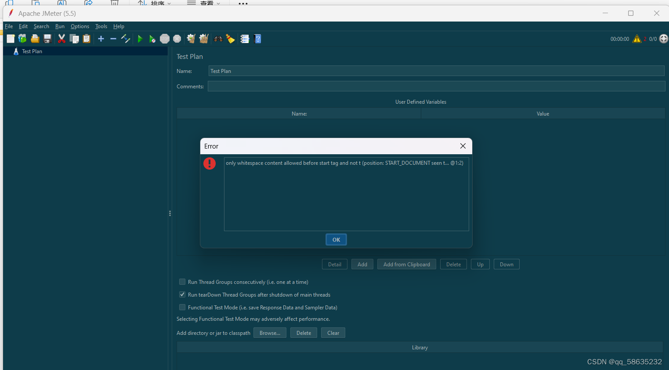Viewport: 669px width, 370px height.
Task: Click the Add variable button
Action: 362,264
